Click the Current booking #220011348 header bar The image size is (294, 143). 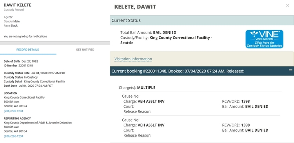click(202, 71)
